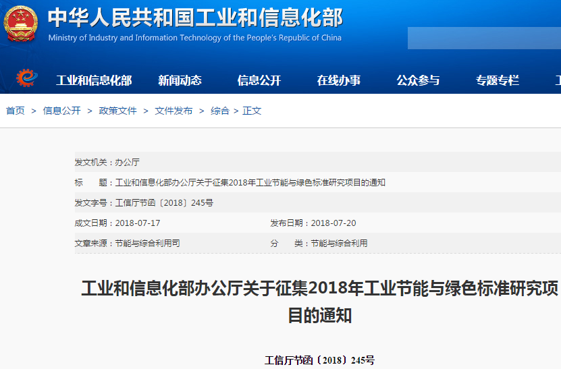The image size is (561, 369).
Task: Open the 公众参与 navigation menu
Action: 419,80
